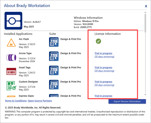Click the copyright '© 2025 Brady Worldwide' text
This screenshot has width=151, height=123.
(33, 108)
